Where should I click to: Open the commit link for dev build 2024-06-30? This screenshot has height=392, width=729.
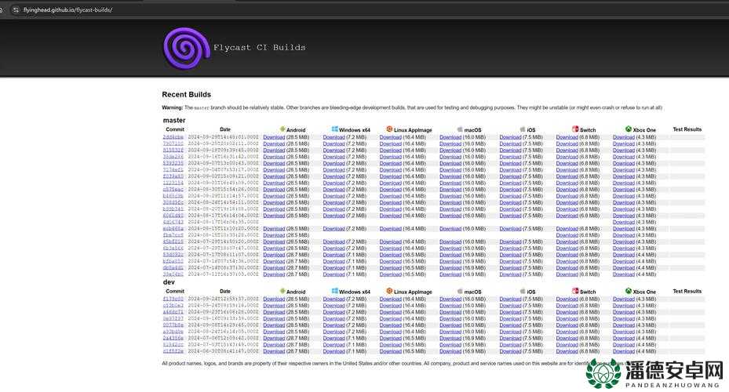tap(173, 351)
